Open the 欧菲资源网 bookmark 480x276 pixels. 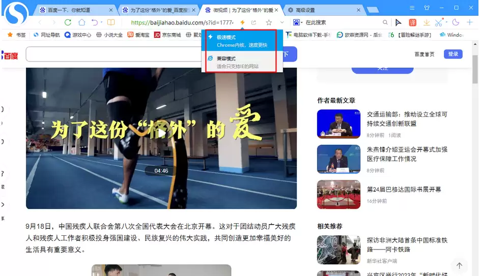[x=359, y=35]
